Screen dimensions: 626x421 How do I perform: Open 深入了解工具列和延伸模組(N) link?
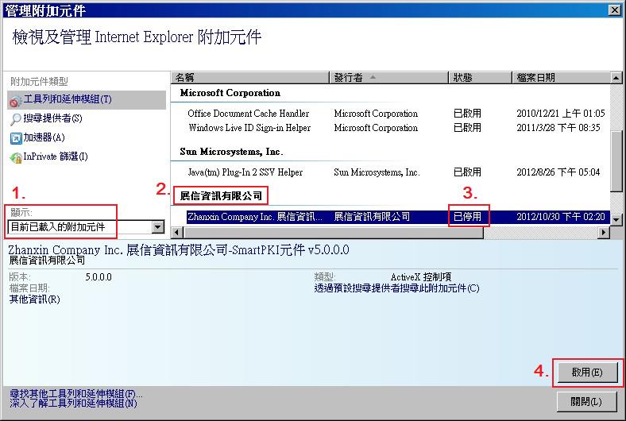pyautogui.click(x=73, y=404)
